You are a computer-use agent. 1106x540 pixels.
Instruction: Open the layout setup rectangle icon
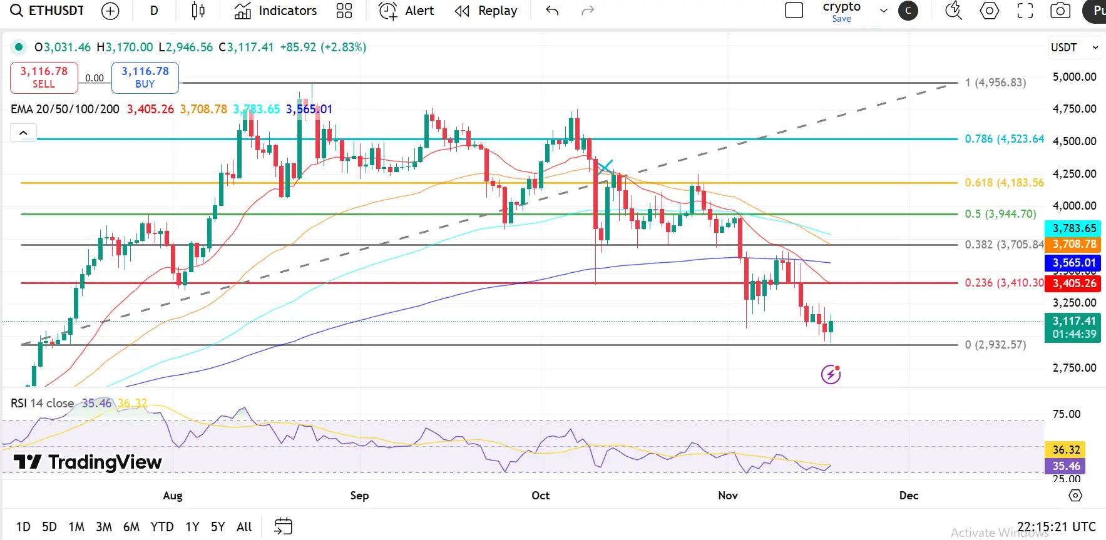coord(794,11)
